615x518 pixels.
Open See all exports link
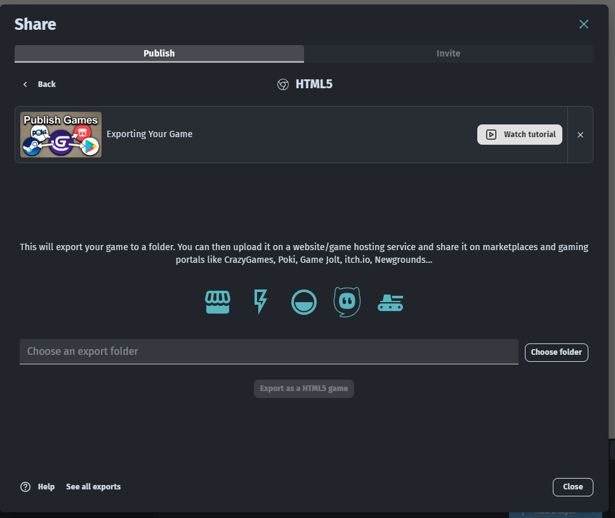tap(93, 487)
